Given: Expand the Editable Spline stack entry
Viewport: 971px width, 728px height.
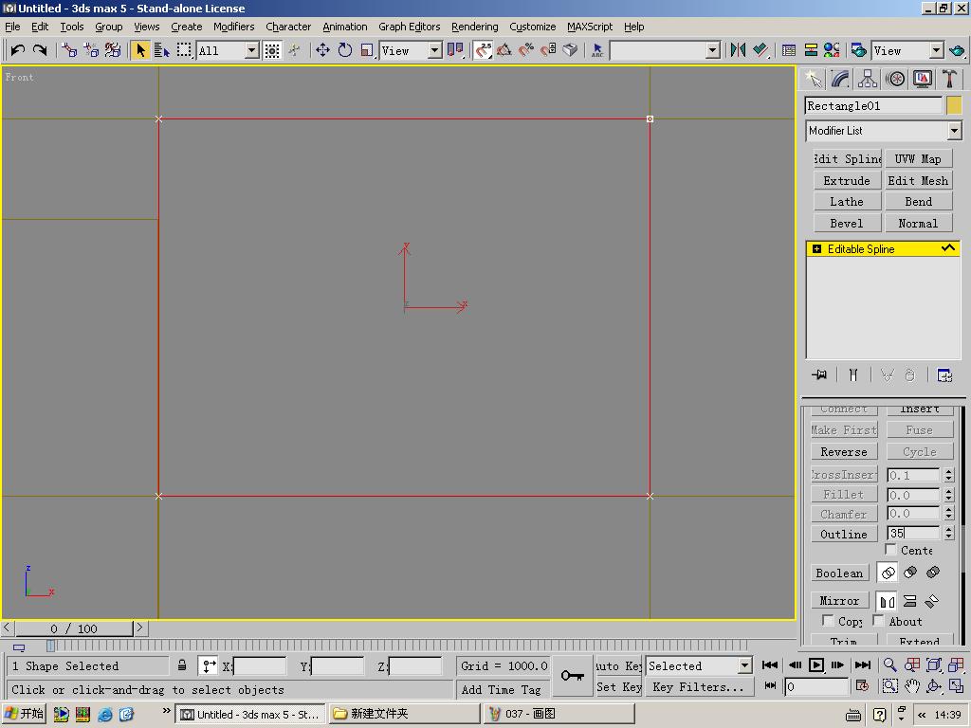Looking at the screenshot, I should pos(815,249).
